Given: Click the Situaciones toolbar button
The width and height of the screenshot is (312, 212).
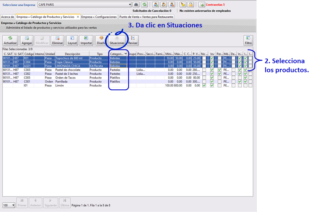Looking at the screenshot, I should [x=117, y=40].
